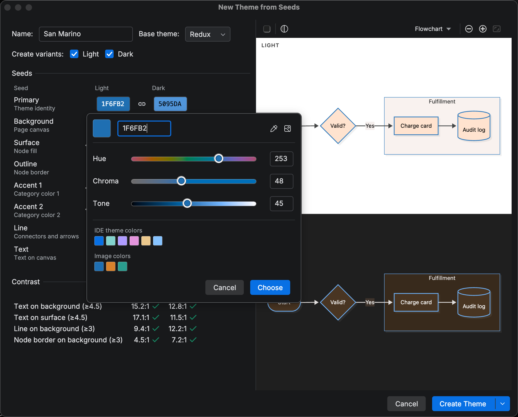Screen dimensions: 518x417
Task: Click the hex color input field 1F6FB2
Action: point(144,129)
